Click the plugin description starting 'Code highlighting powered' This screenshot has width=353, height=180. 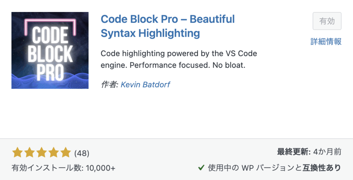[179, 54]
